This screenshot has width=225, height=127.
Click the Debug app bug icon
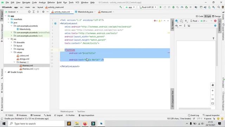click(x=173, y=7)
